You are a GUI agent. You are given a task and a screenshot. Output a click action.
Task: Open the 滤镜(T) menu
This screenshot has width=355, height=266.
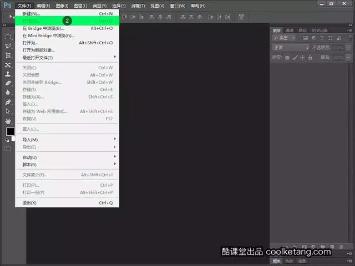[138, 6]
